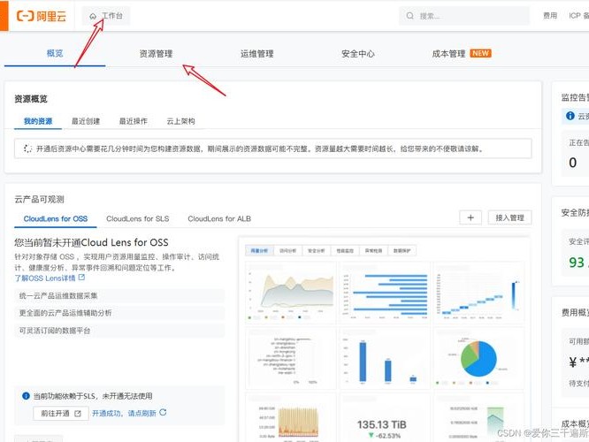The image size is (589, 442).
Task: Click the horizontal bar chart thumbnail
Action: coord(385,293)
